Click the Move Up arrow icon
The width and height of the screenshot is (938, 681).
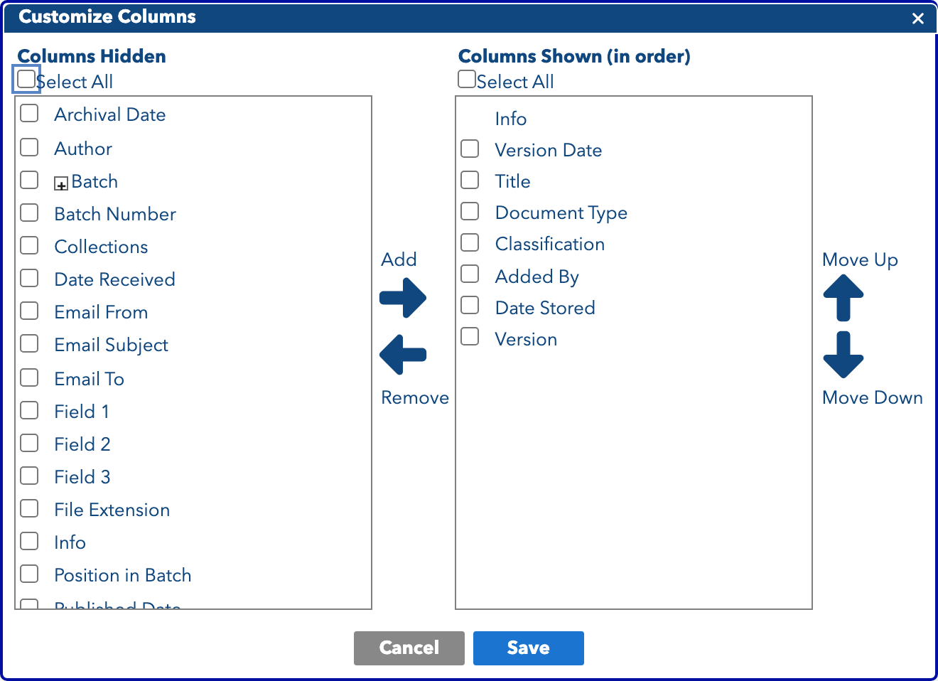(843, 297)
